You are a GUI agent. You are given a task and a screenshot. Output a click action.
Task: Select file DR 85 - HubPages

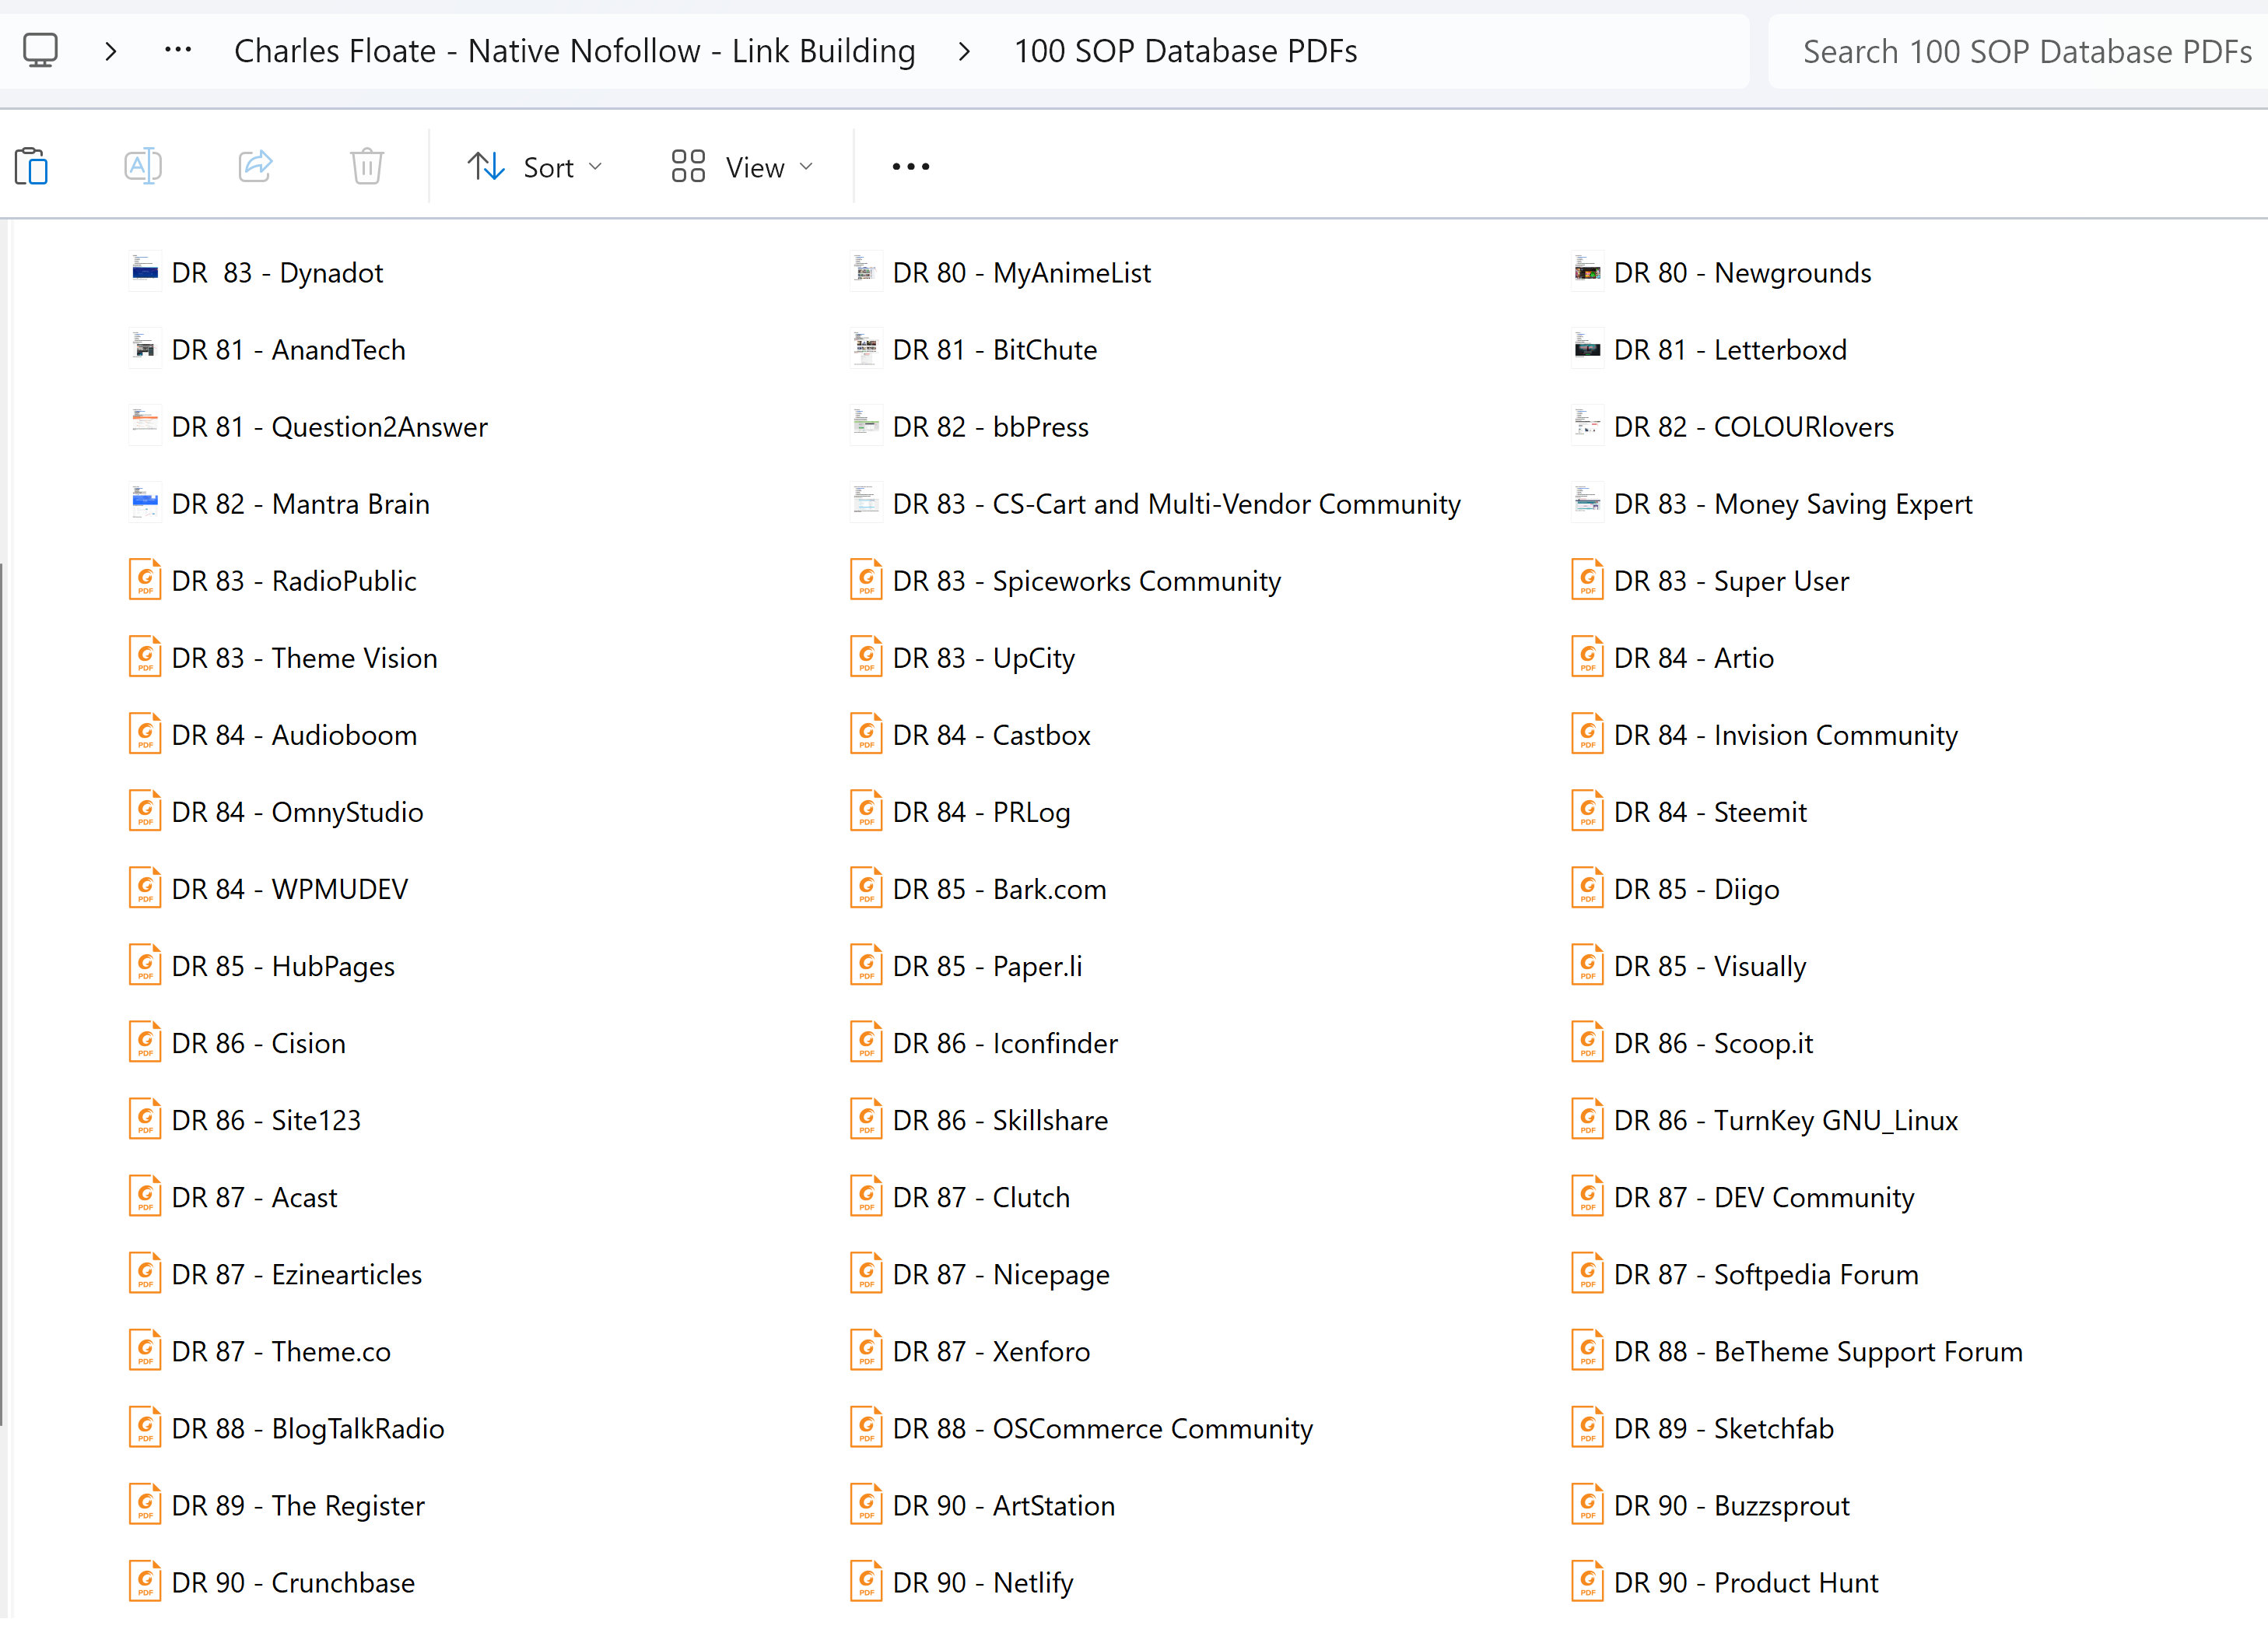[x=263, y=966]
